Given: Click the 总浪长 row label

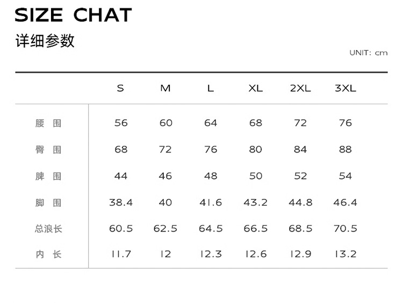Looking at the screenshot, I should click(x=48, y=228).
